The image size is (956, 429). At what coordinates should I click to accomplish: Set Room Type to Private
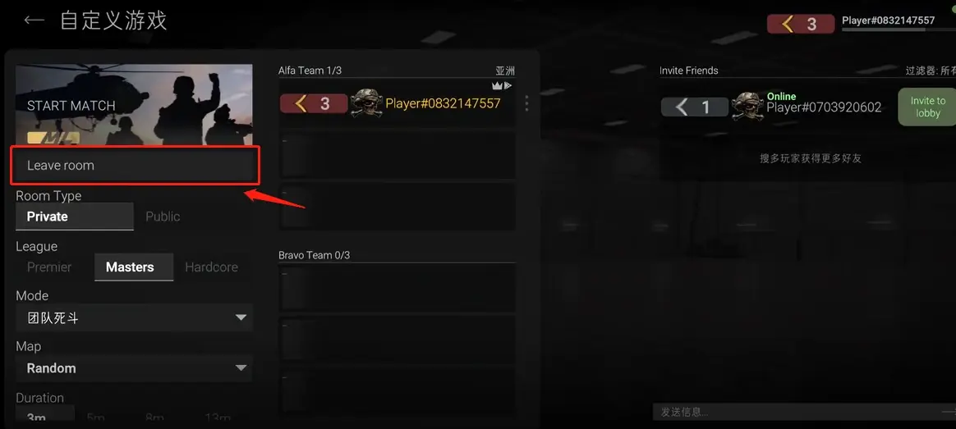click(x=75, y=217)
